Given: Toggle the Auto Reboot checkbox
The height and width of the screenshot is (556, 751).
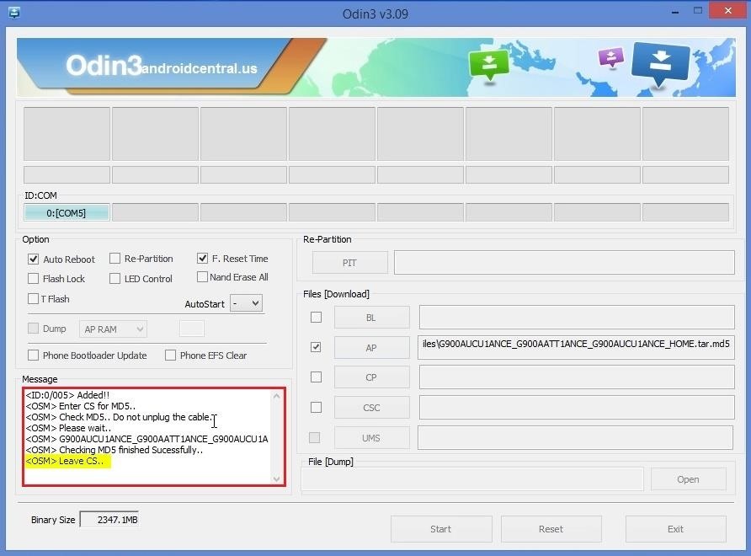Looking at the screenshot, I should coord(33,259).
